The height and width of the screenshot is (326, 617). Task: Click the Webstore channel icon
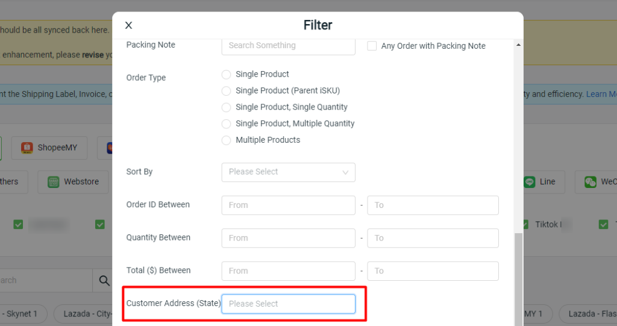54,182
